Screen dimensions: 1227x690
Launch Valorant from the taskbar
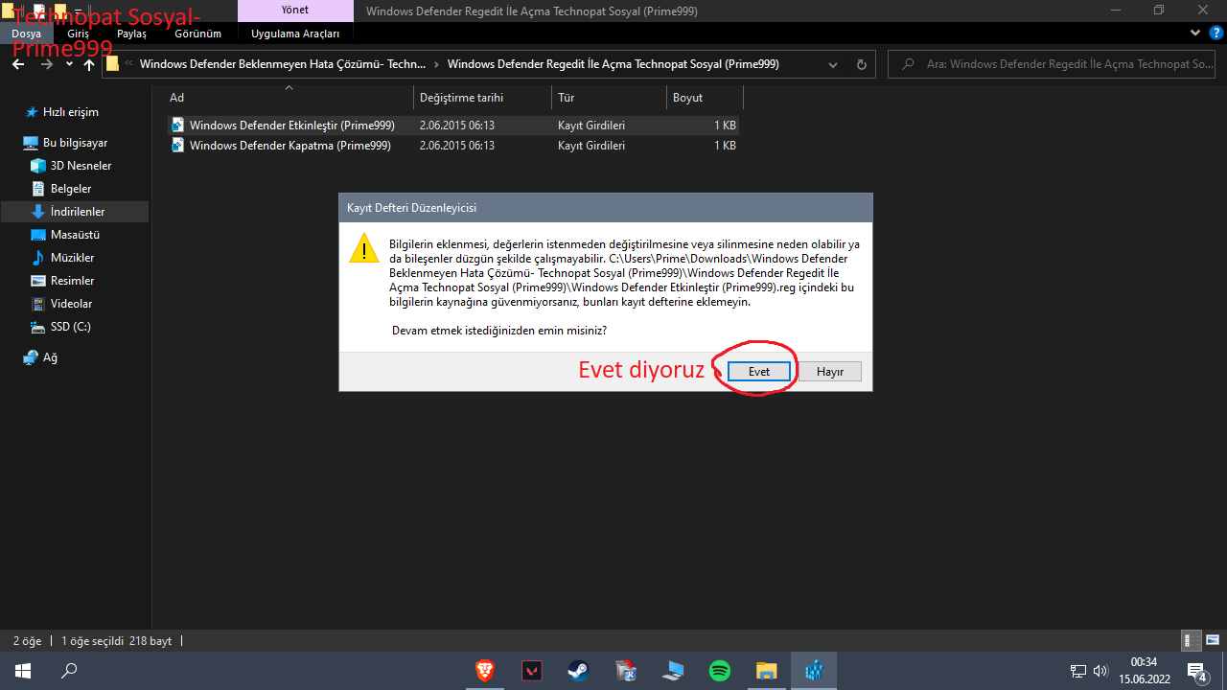click(531, 671)
